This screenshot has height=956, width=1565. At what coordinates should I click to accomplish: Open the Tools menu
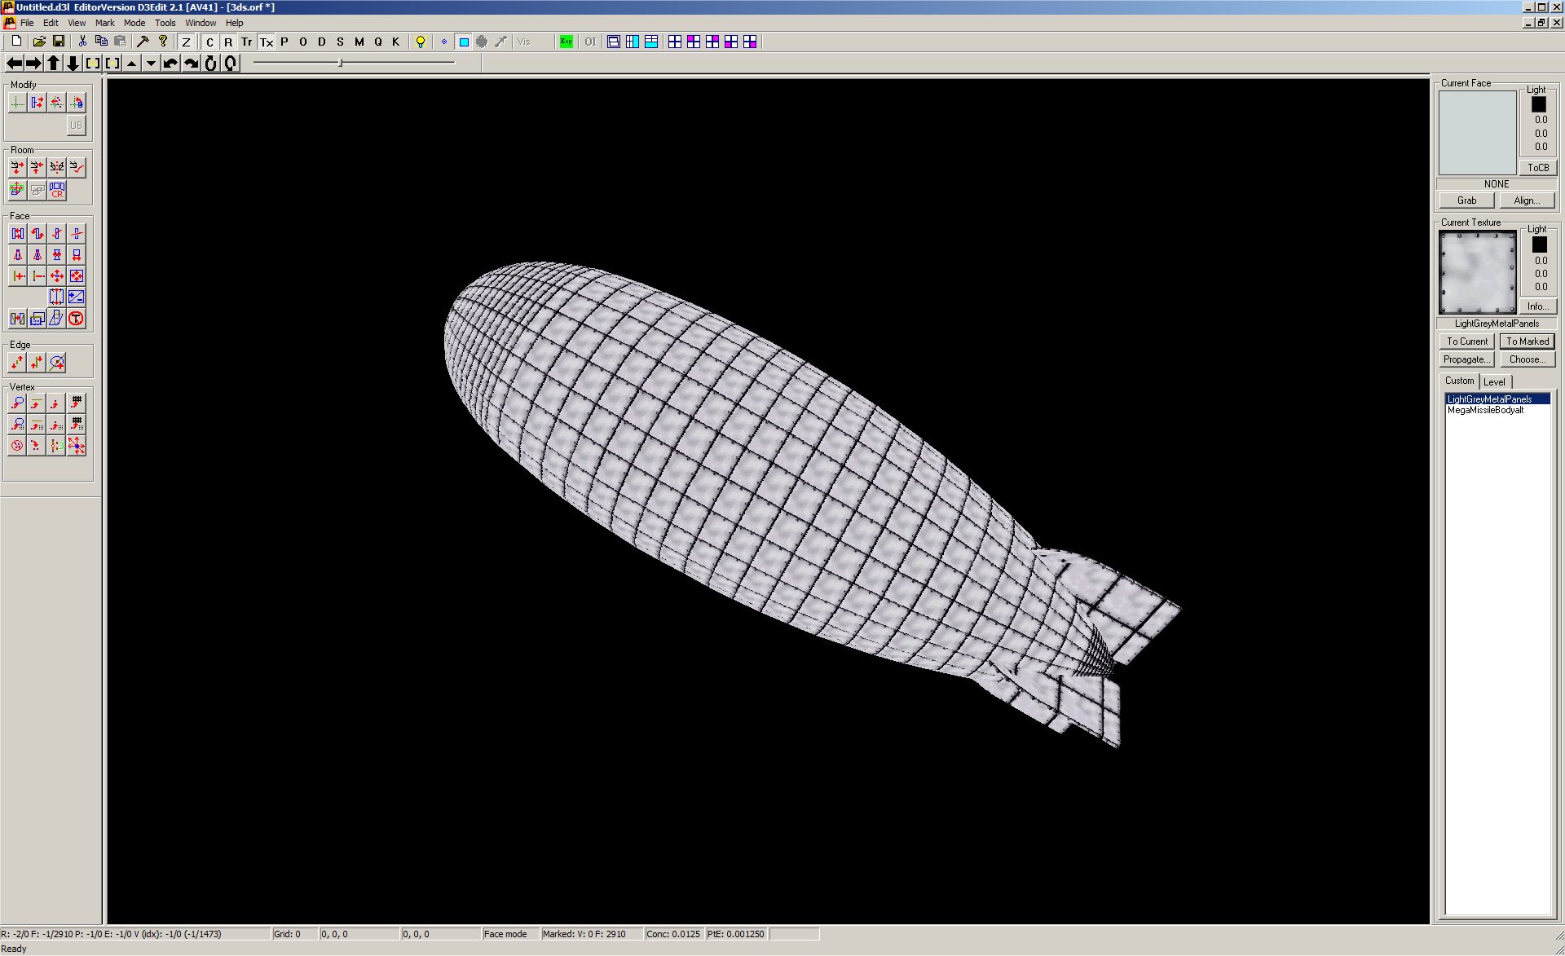coord(165,23)
